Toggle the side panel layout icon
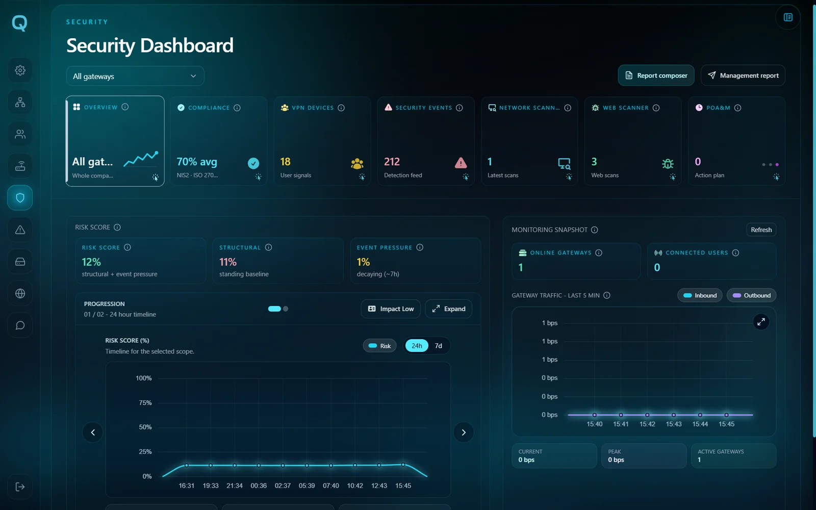This screenshot has width=816, height=510. click(x=788, y=17)
